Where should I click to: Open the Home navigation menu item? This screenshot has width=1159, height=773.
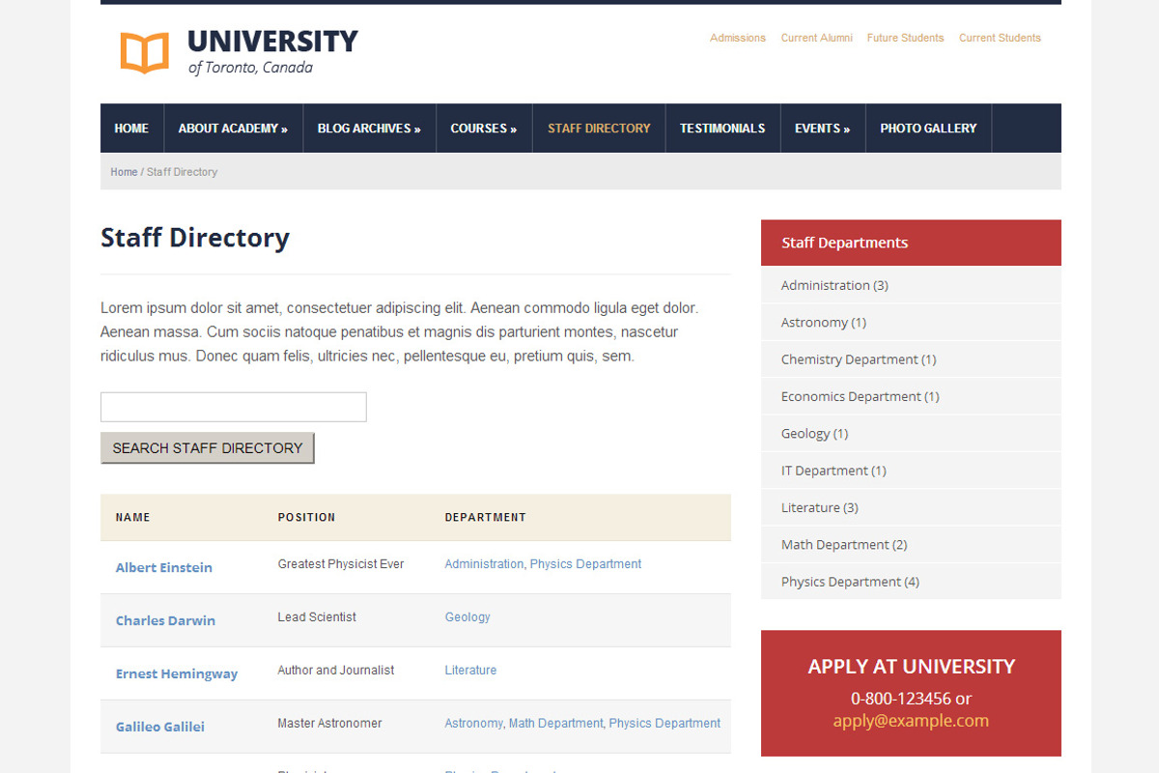point(131,128)
